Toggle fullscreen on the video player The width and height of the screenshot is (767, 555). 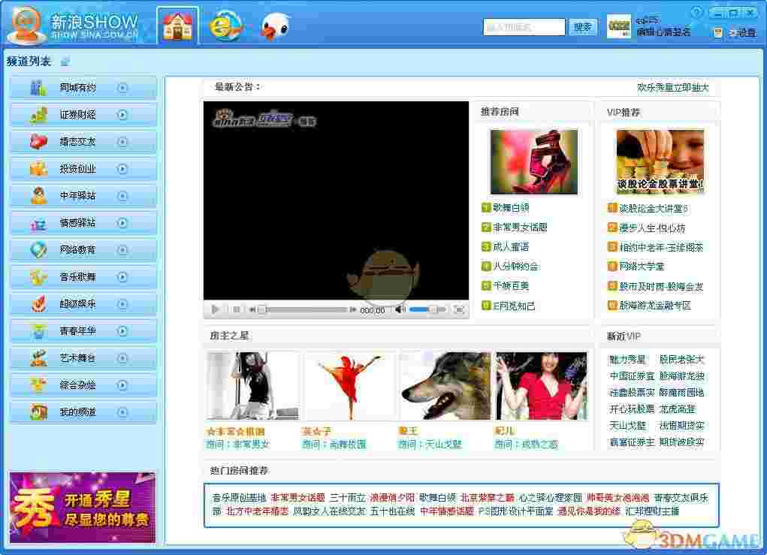tap(460, 309)
